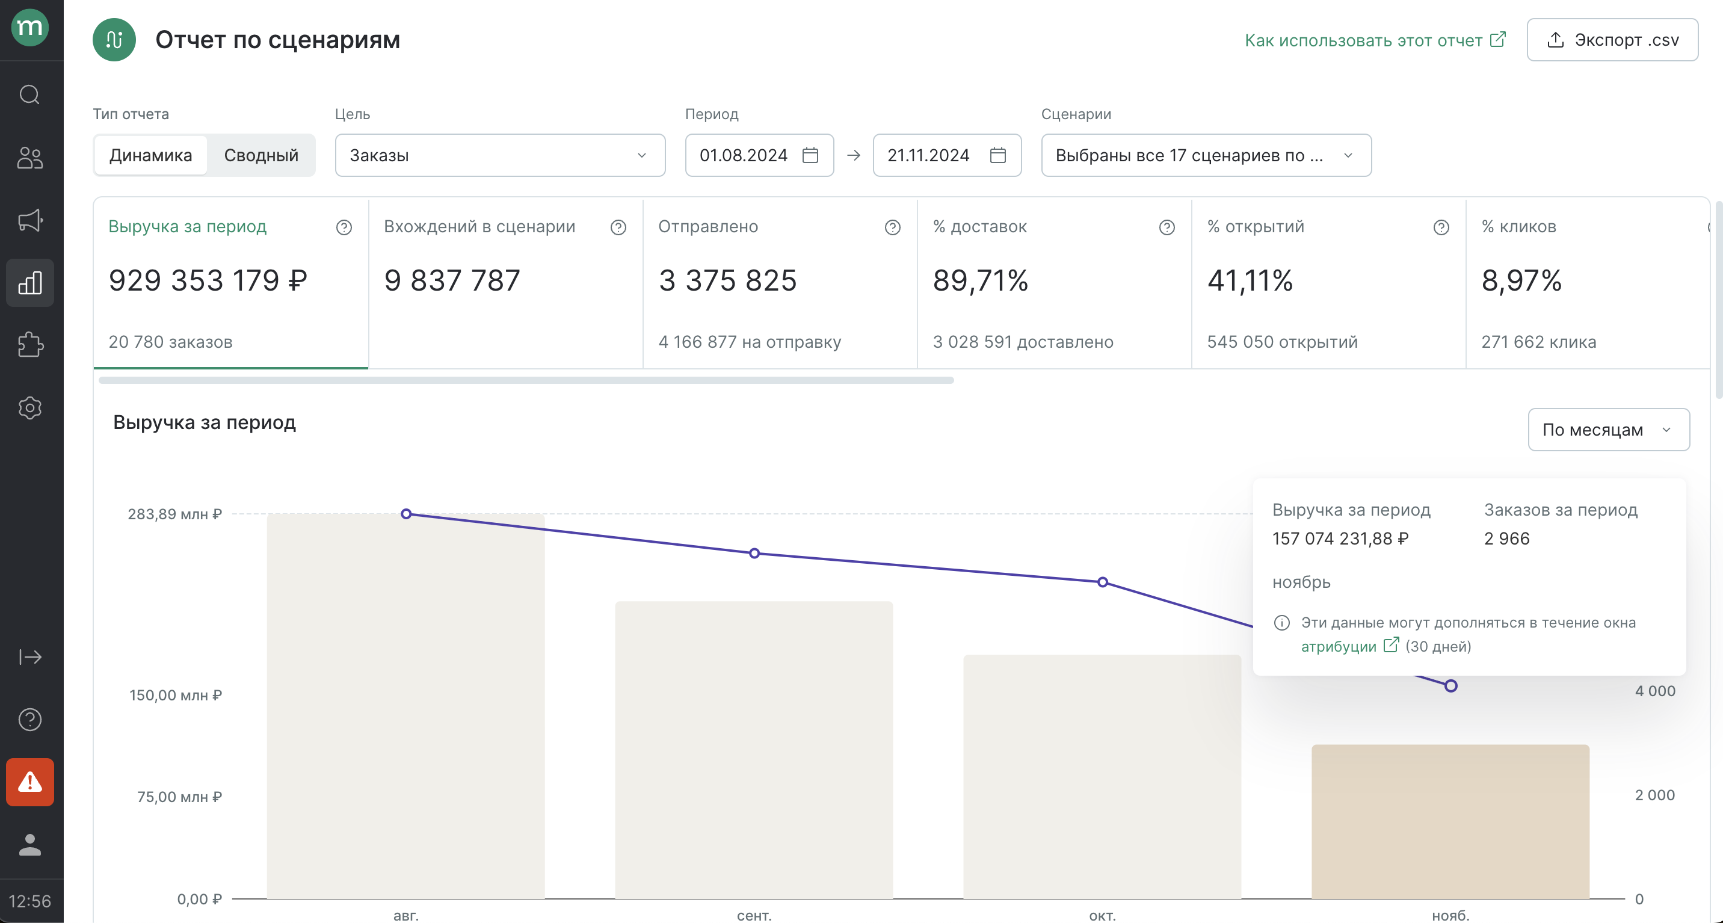Open the help question mark in sidebar
Viewport: 1723px width, 923px height.
(30, 720)
